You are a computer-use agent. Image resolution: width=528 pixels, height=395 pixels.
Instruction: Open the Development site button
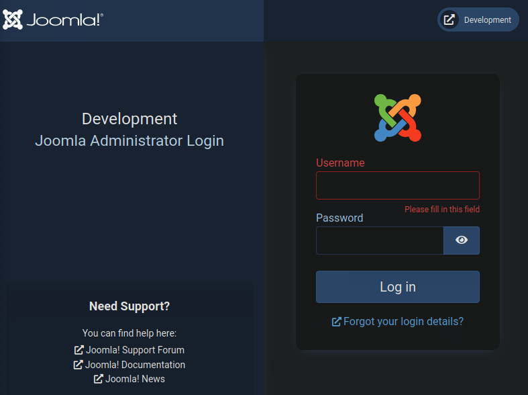pyautogui.click(x=478, y=19)
